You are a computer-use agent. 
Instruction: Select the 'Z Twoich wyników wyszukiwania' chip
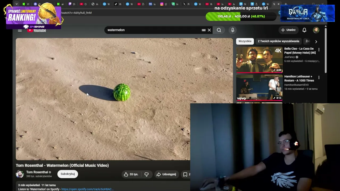[x=278, y=41]
